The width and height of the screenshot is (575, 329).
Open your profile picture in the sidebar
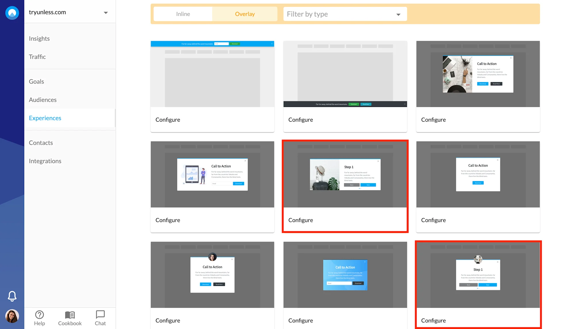12,316
